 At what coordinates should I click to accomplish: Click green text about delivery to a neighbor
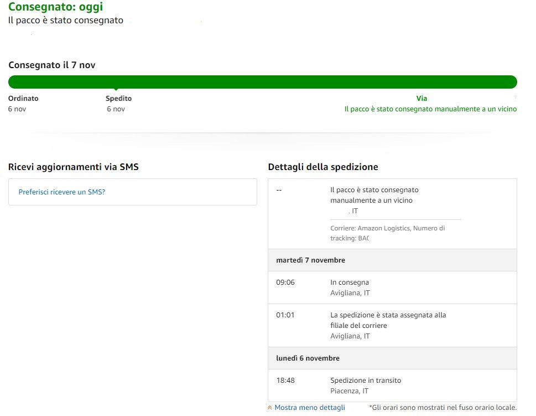(430, 109)
